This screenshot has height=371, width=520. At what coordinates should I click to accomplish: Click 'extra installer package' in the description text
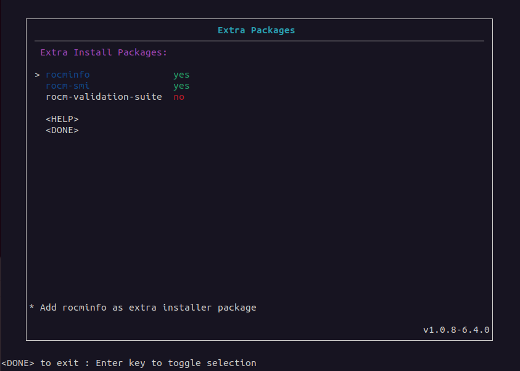(192, 308)
